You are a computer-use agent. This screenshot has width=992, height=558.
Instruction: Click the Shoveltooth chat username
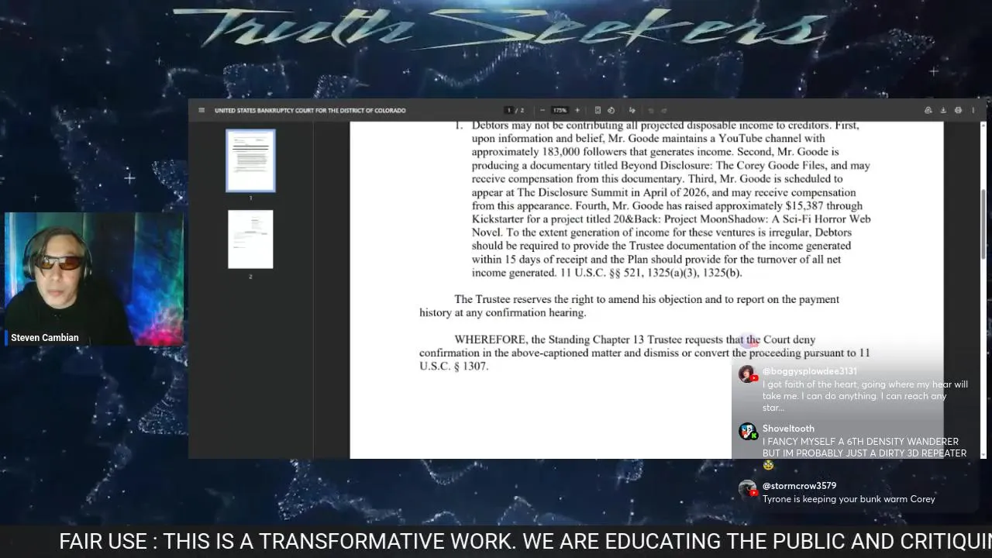point(788,429)
